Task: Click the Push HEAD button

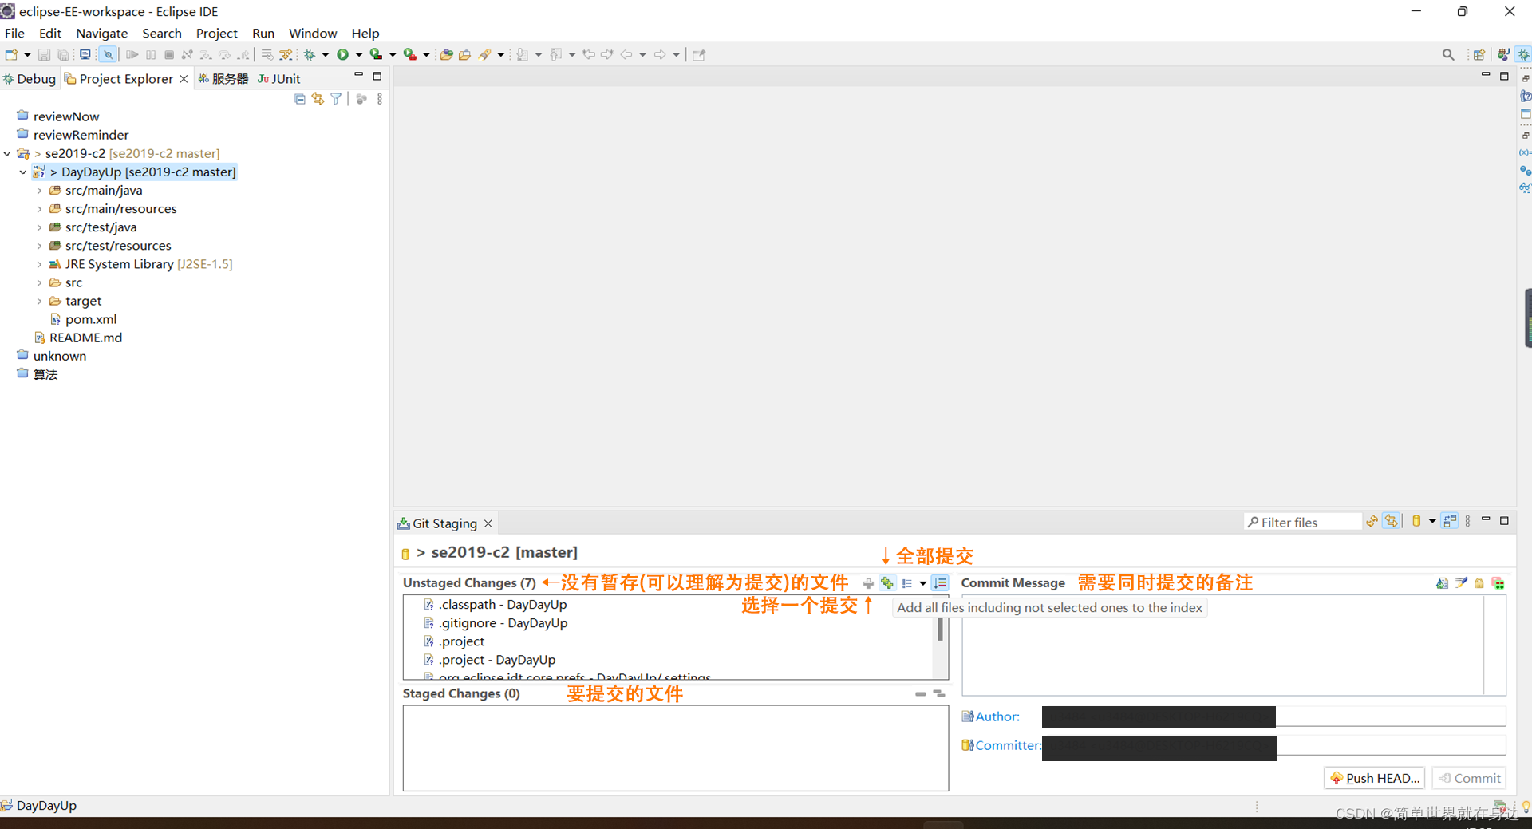Action: 1374,778
